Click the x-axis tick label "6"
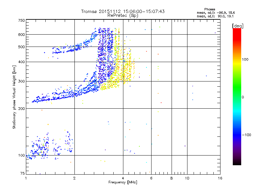Image resolution: width=259 pixels, height=194 pixels. tap(151, 178)
